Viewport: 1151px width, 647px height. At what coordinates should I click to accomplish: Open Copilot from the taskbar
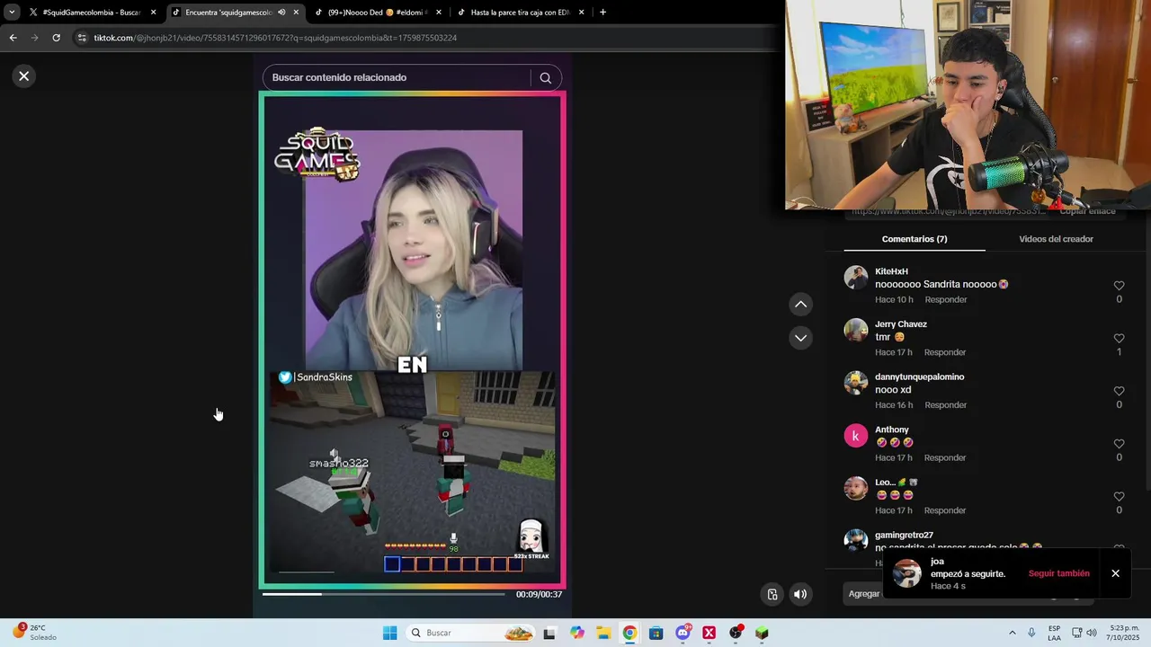[x=576, y=633]
